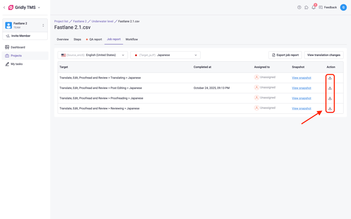Collapse sidebar with the back chevron
The width and height of the screenshot is (351, 219).
point(4,7)
